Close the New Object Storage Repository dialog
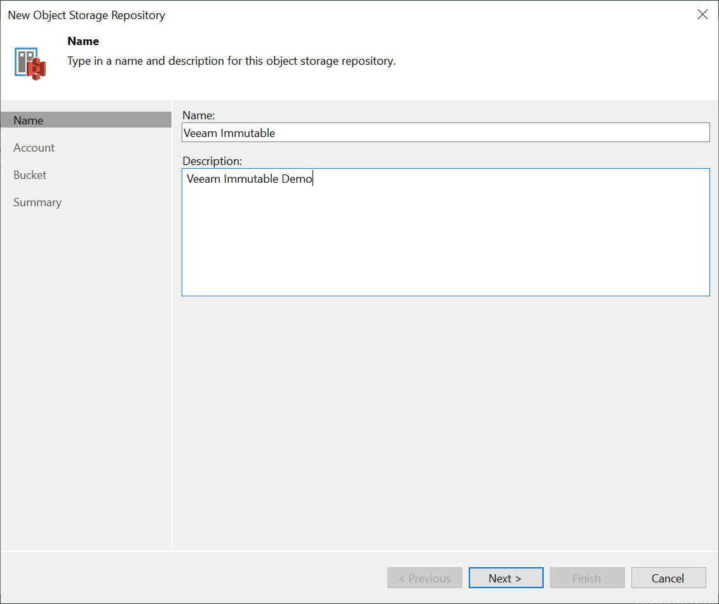 pos(702,15)
